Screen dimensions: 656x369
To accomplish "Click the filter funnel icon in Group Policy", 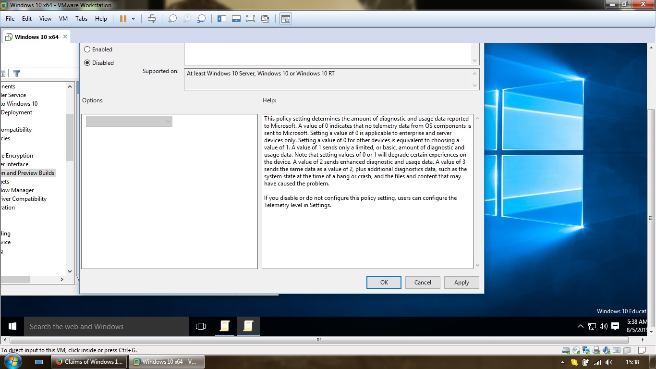I will click(17, 74).
